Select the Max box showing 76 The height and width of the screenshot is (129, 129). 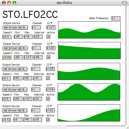[28, 37]
